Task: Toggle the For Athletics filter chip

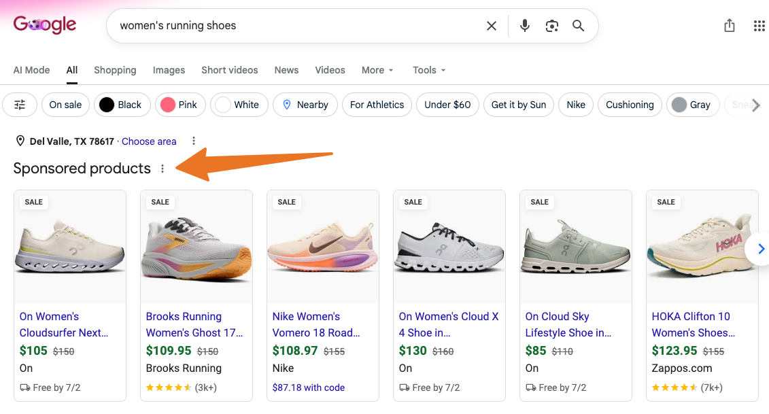Action: [377, 105]
